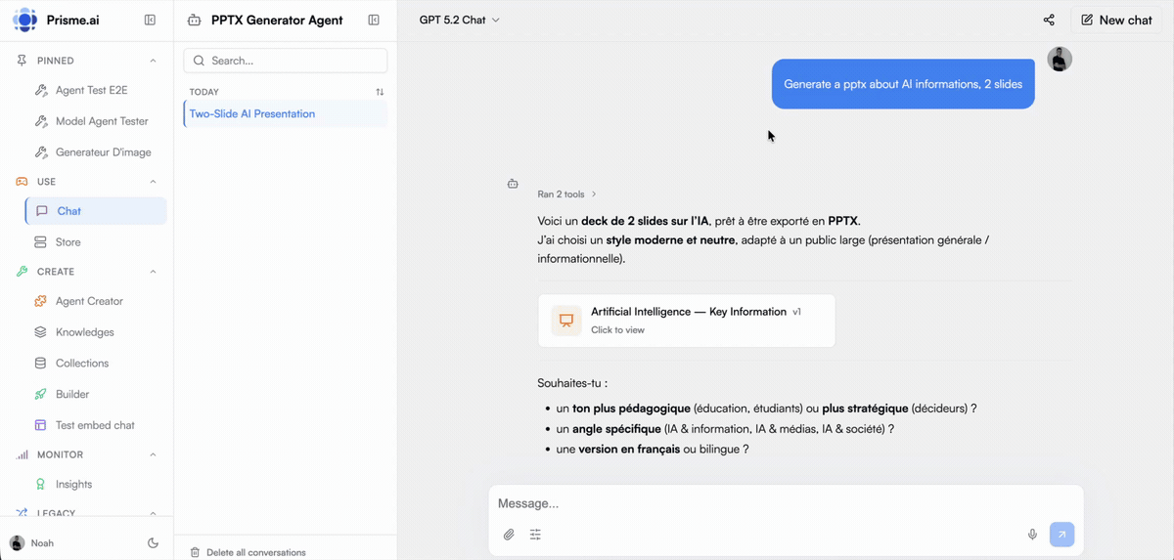Click the user message bubble text
Image resolution: width=1174 pixels, height=560 pixels.
[x=903, y=84]
